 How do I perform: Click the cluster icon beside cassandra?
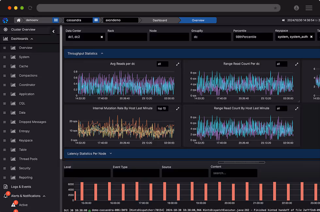coord(96,20)
